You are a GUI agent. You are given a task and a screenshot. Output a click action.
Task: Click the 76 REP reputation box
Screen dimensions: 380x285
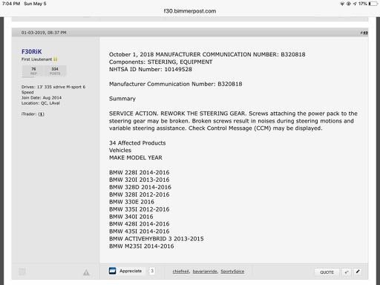(33, 71)
